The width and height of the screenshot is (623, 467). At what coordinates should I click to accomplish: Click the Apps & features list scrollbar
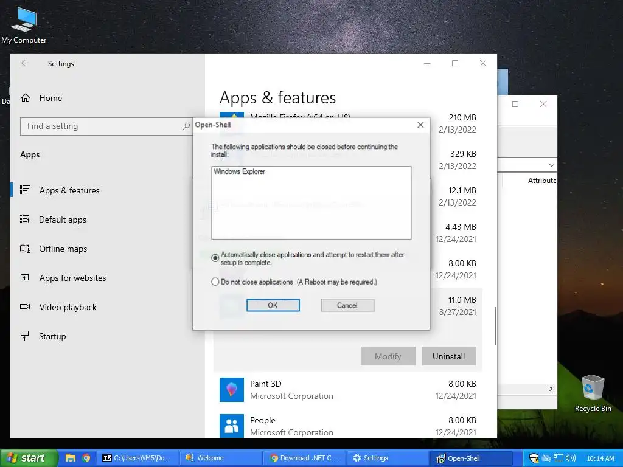tap(495, 326)
